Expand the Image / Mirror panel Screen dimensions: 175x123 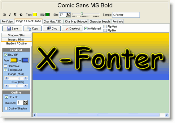coord(16,40)
